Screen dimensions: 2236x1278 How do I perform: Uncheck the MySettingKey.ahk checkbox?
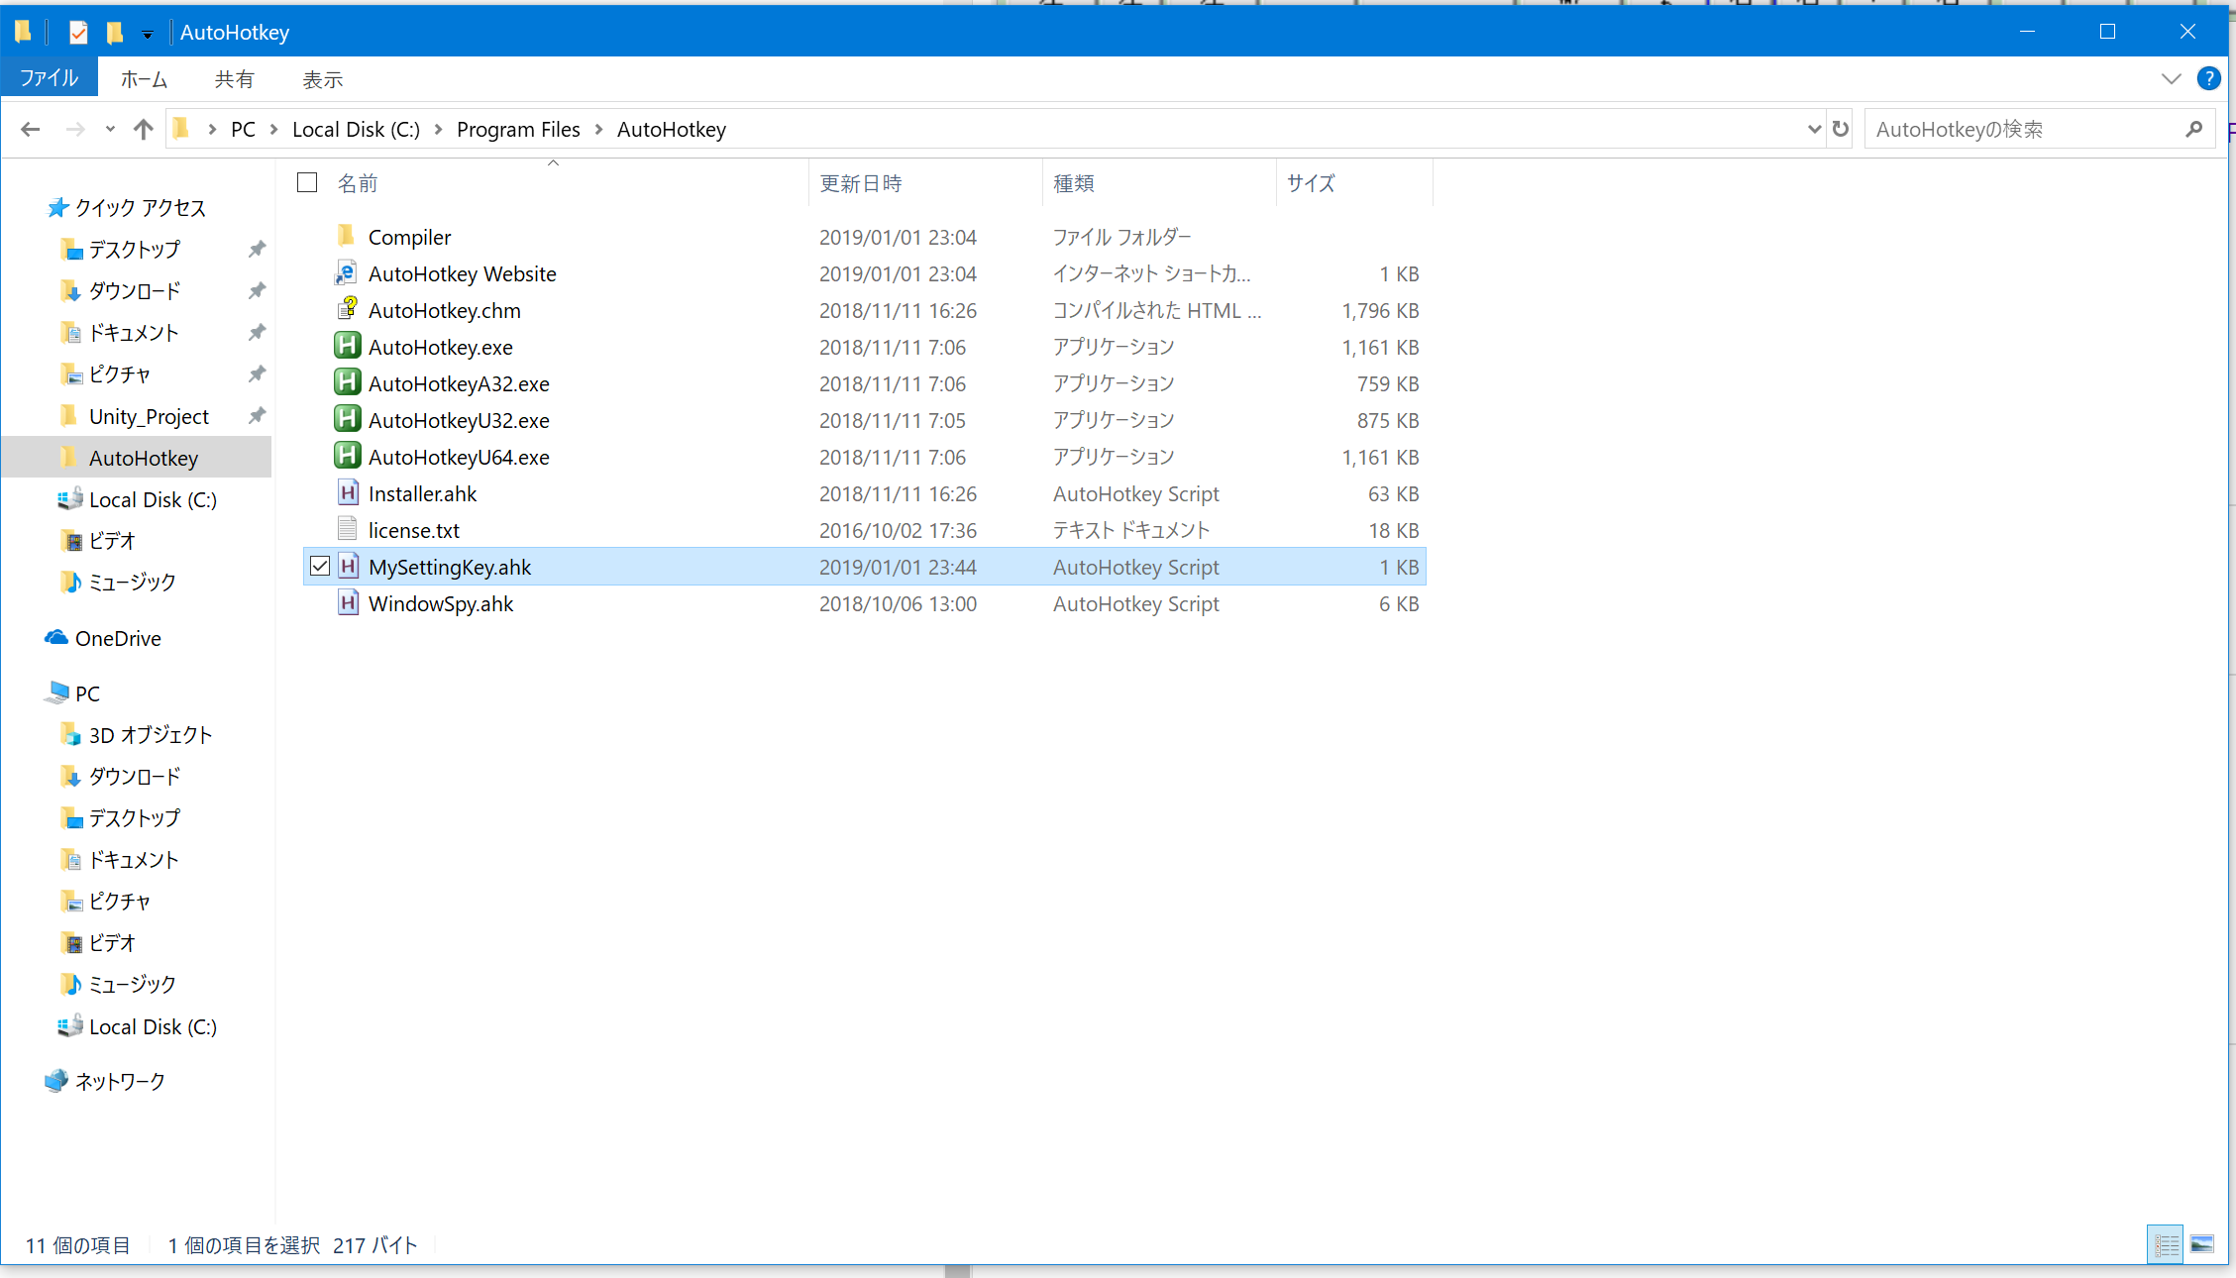coord(319,566)
